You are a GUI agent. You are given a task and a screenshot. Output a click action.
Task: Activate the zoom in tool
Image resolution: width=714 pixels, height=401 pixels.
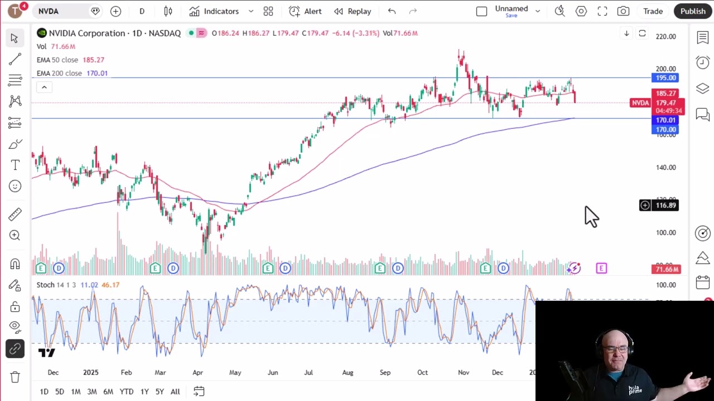coord(15,236)
